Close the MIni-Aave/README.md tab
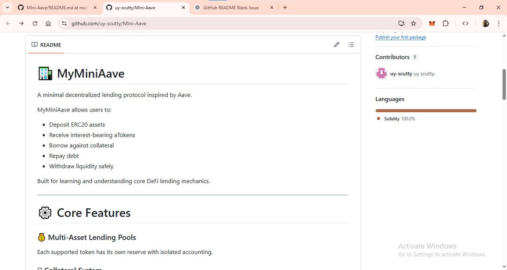 click(94, 8)
